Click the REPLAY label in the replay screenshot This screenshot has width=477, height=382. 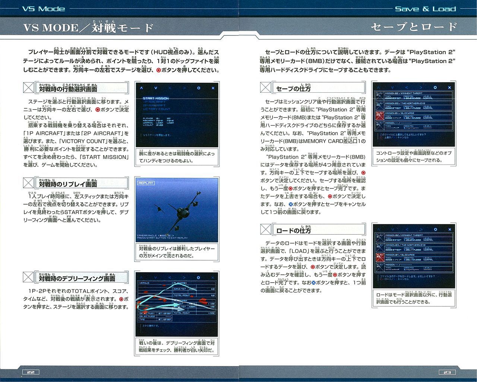coord(146,183)
